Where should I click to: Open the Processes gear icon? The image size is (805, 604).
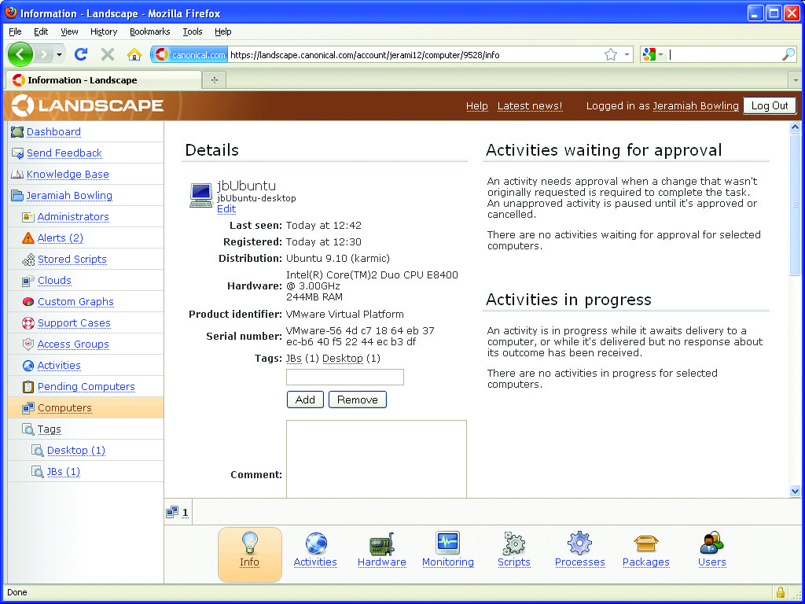pyautogui.click(x=579, y=543)
